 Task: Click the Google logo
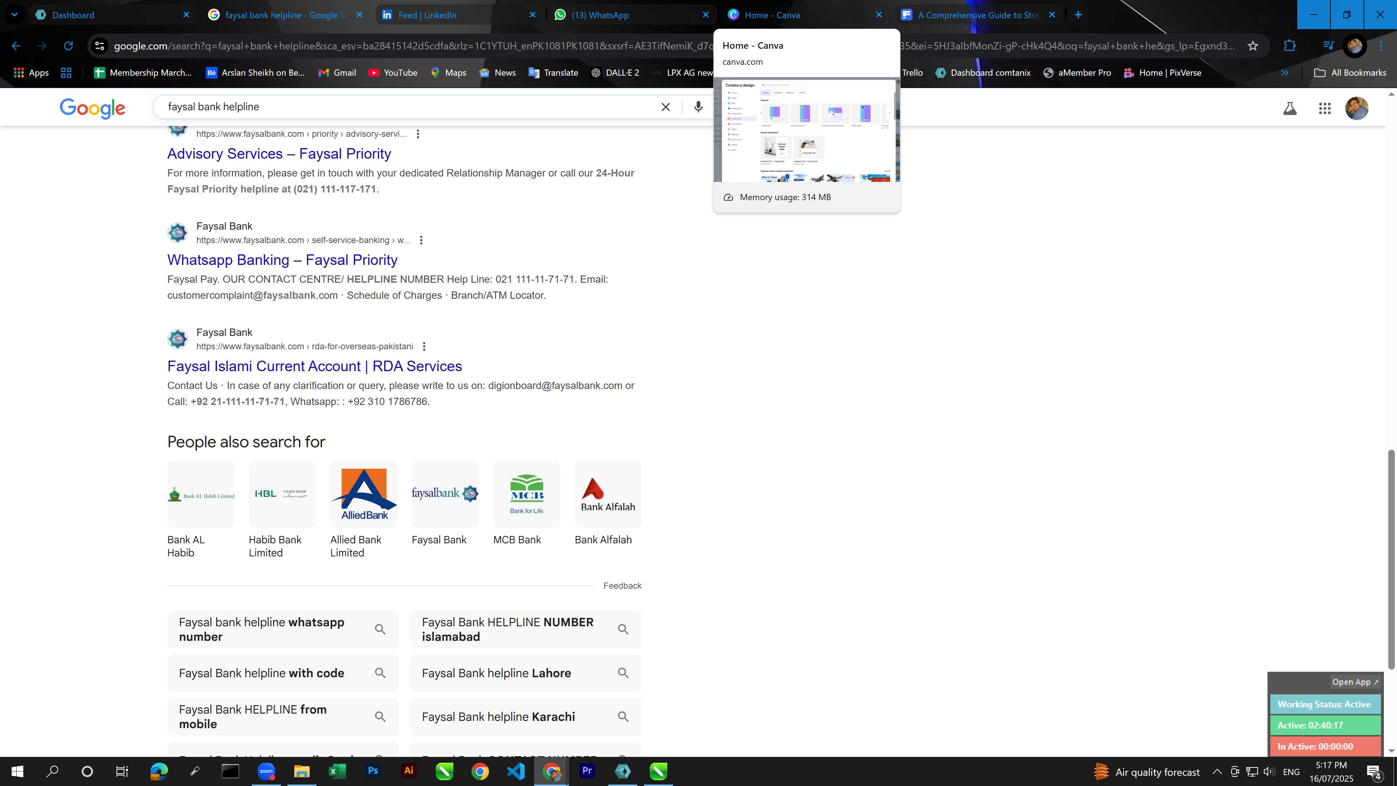92,108
